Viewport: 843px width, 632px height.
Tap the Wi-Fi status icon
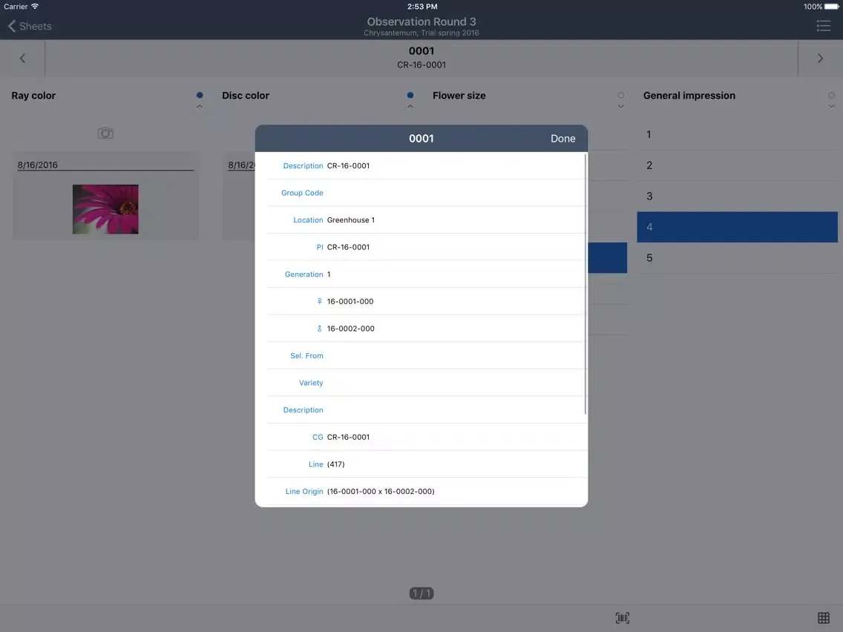[x=35, y=7]
